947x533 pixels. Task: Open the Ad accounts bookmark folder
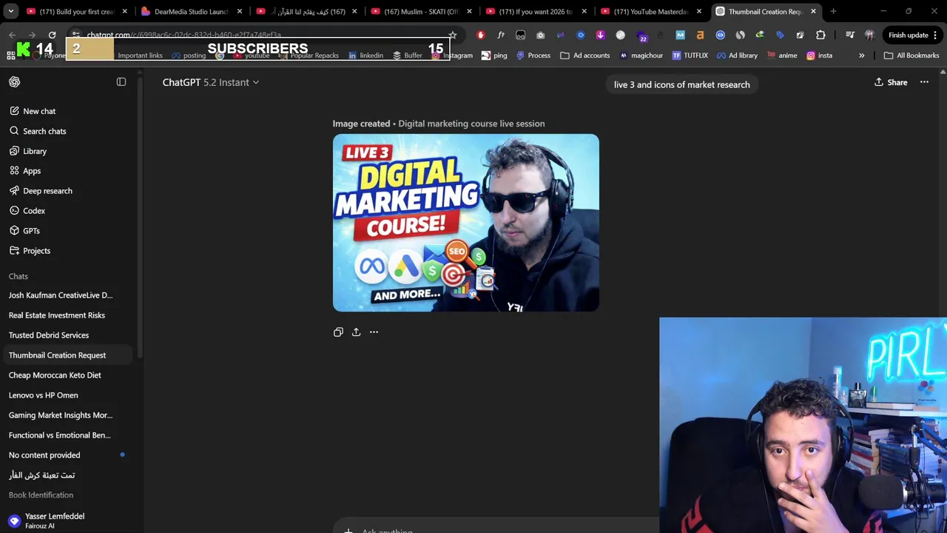pos(585,56)
